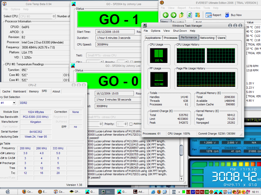Click the Core Temp title bar icon

click(x=5, y=4)
